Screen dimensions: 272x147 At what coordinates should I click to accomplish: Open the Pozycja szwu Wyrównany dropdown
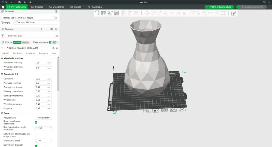(x=43, y=118)
